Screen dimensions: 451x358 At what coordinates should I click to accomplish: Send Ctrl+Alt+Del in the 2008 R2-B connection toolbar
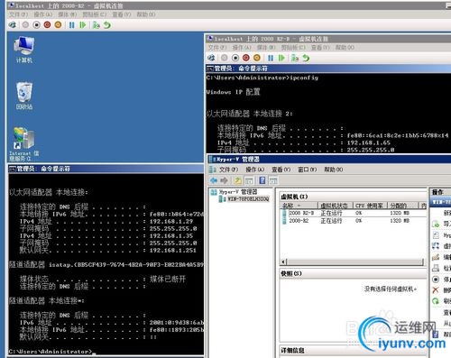[211, 58]
